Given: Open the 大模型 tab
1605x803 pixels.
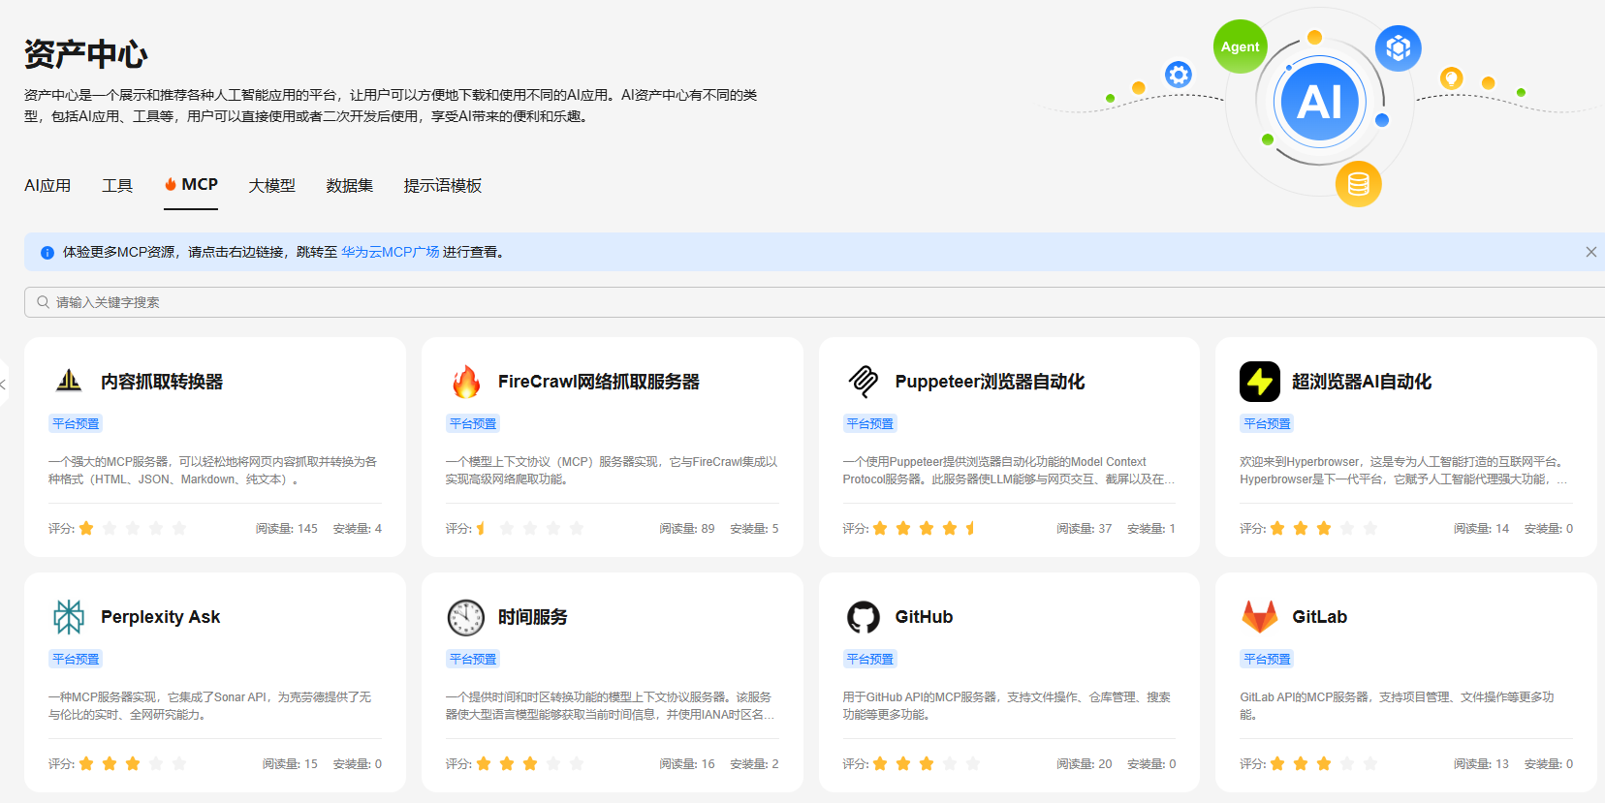Looking at the screenshot, I should tap(271, 185).
